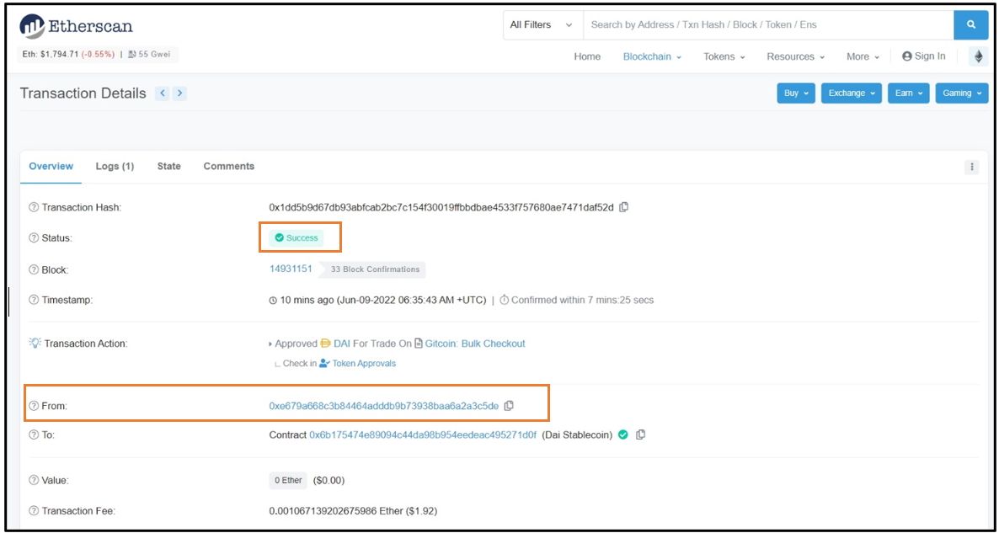Copy the transaction hash to clipboard

(624, 207)
